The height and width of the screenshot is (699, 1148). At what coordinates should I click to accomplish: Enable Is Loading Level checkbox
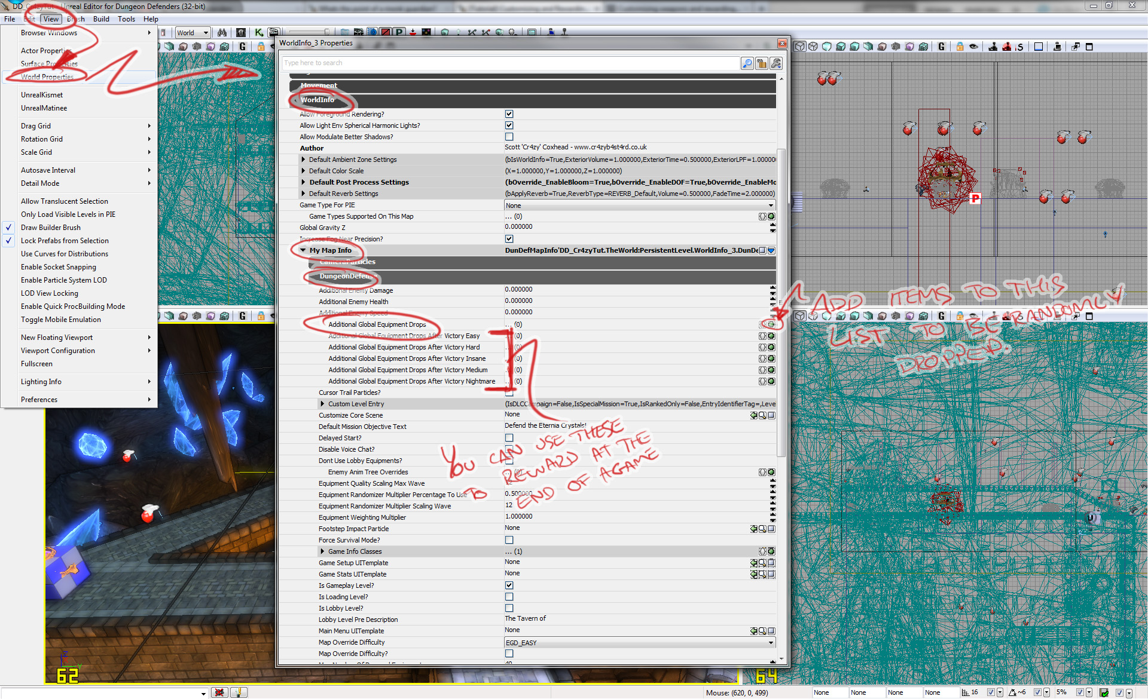(509, 597)
